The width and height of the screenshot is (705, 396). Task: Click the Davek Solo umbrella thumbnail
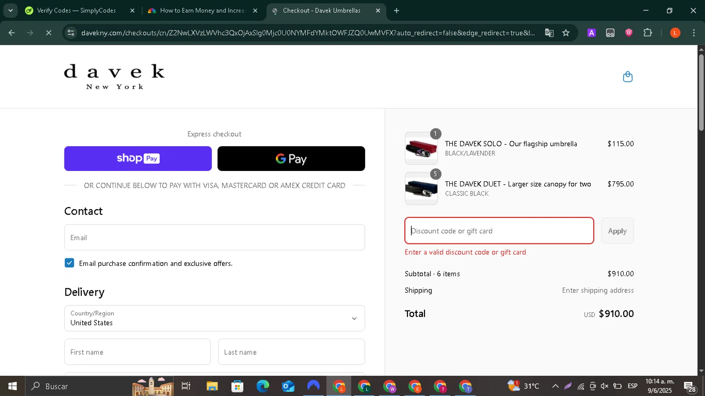421,148
